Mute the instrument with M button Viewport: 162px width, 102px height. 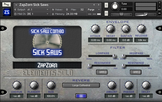[106, 13]
